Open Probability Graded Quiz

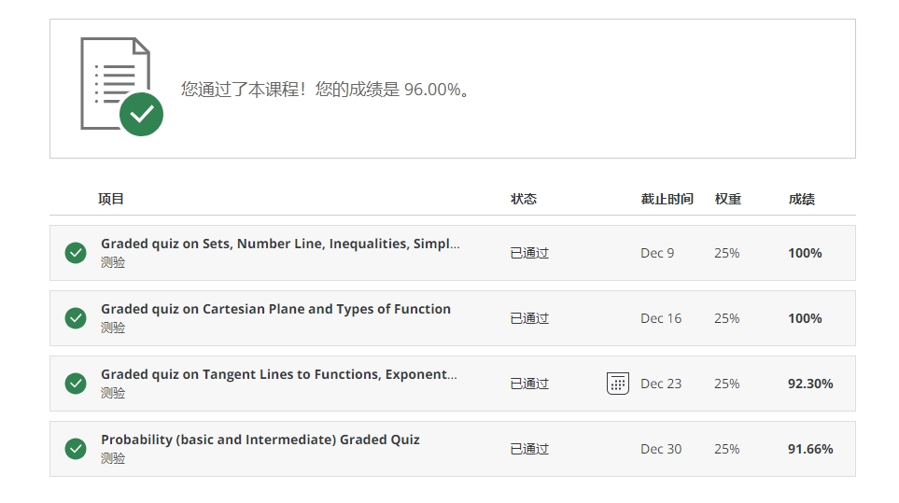(260, 440)
